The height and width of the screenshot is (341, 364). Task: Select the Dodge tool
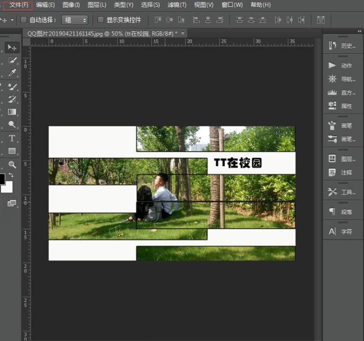pyautogui.click(x=12, y=124)
